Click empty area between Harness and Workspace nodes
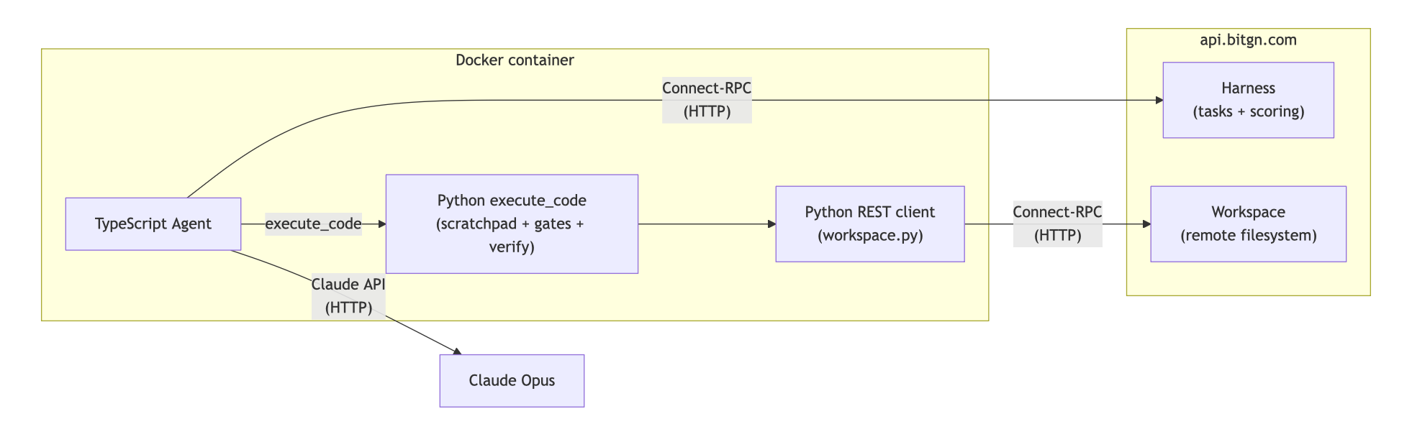 pos(1248,162)
